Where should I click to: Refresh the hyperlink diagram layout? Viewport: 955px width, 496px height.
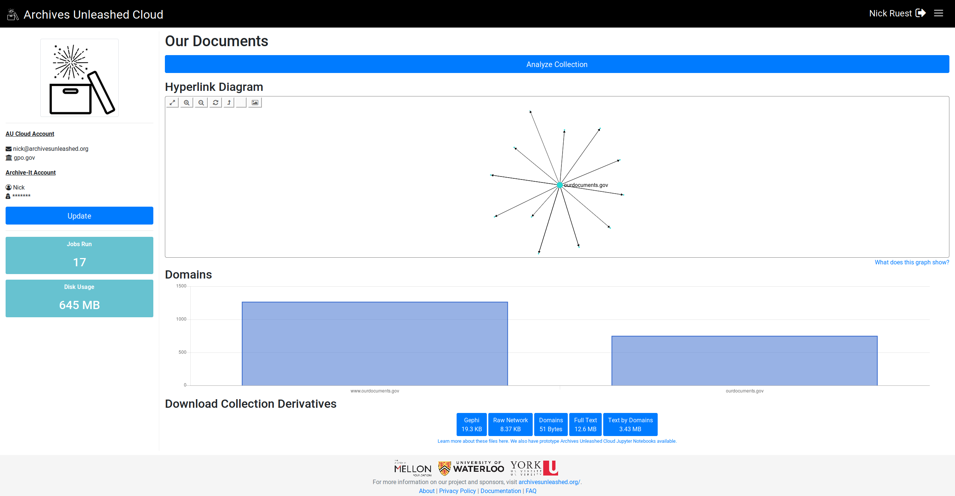tap(215, 102)
